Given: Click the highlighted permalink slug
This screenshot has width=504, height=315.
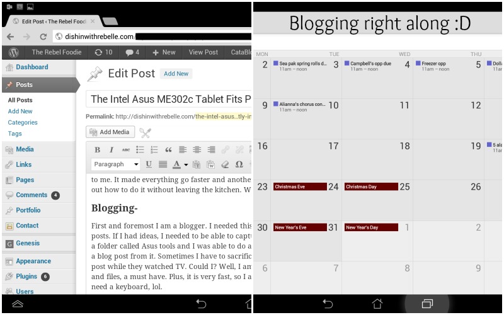Looking at the screenshot, I should click(x=223, y=117).
